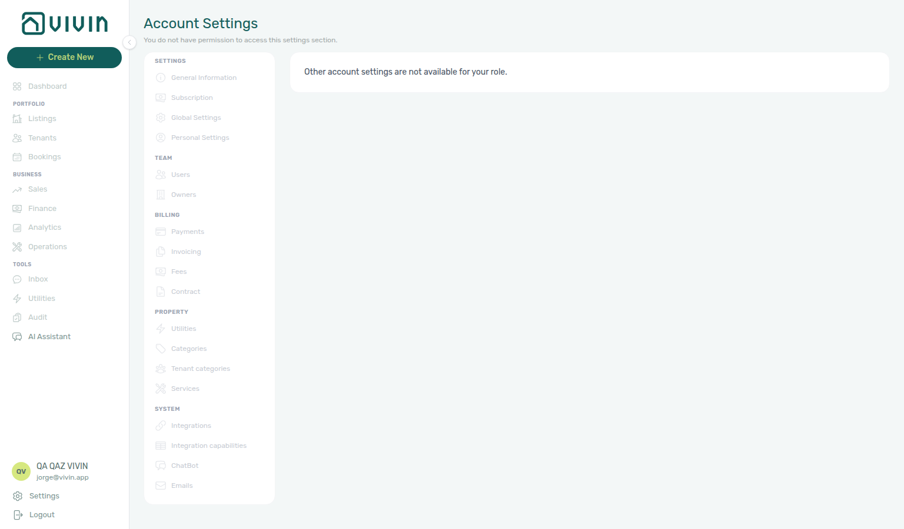Open the Finance section
This screenshot has width=904, height=529.
click(42, 209)
